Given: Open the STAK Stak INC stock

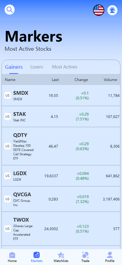Looking at the screenshot, I should coord(61,117).
